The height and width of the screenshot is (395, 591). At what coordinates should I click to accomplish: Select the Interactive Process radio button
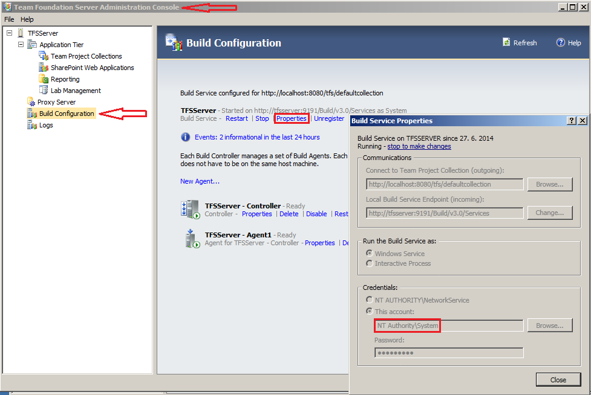pyautogui.click(x=370, y=263)
